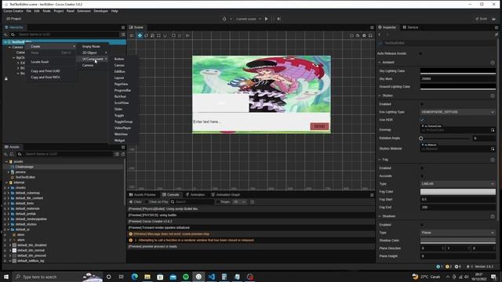This screenshot has width=502, height=282.
Task: Click Locate Asset in context menu
Action: tap(40, 62)
